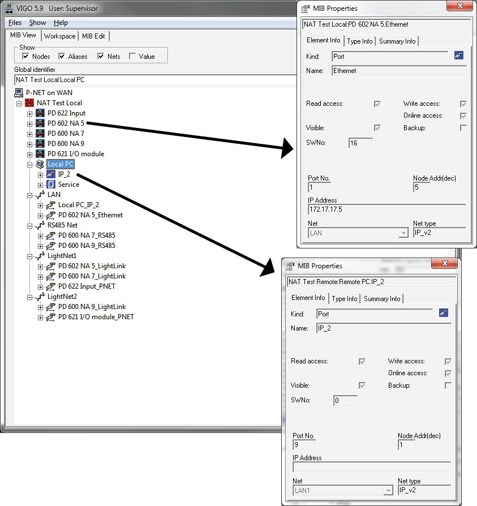Image resolution: width=477 pixels, height=506 pixels.
Task: Click the Local PC_IP_2 alias icon
Action: [x=51, y=205]
